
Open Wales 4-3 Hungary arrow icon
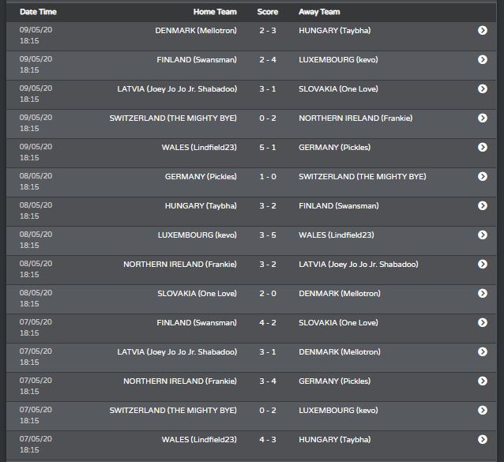[x=482, y=440]
